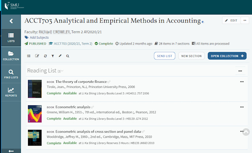
Task: Click 'Updated 2 months ago' text
Action: click(x=136, y=43)
